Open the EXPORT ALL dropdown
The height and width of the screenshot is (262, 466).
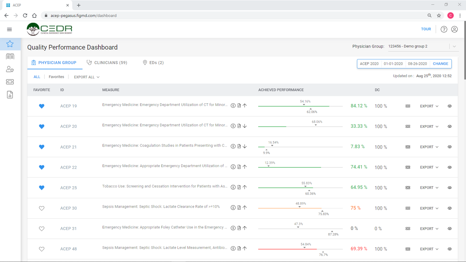87,77
